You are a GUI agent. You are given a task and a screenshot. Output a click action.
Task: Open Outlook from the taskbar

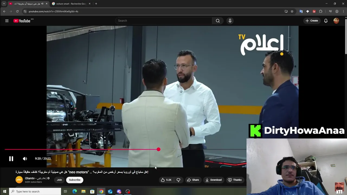(110, 191)
